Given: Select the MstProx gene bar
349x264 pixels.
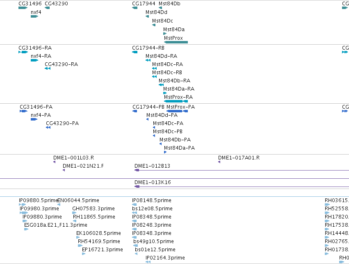Looking at the screenshot, I should click(x=176, y=42).
